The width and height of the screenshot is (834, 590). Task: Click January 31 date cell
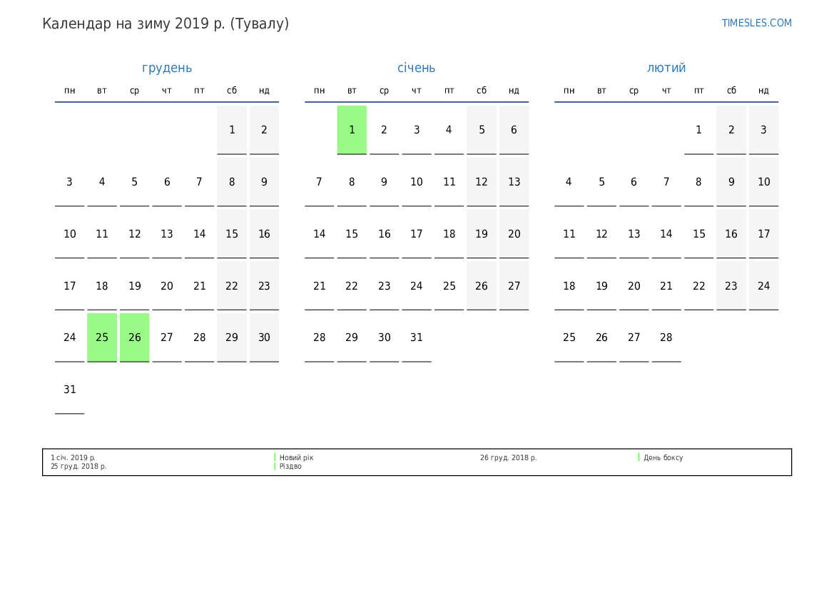point(417,337)
